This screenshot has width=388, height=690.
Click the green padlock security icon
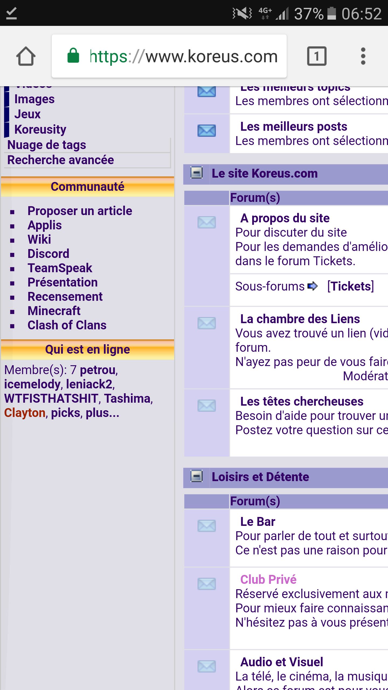pyautogui.click(x=73, y=56)
